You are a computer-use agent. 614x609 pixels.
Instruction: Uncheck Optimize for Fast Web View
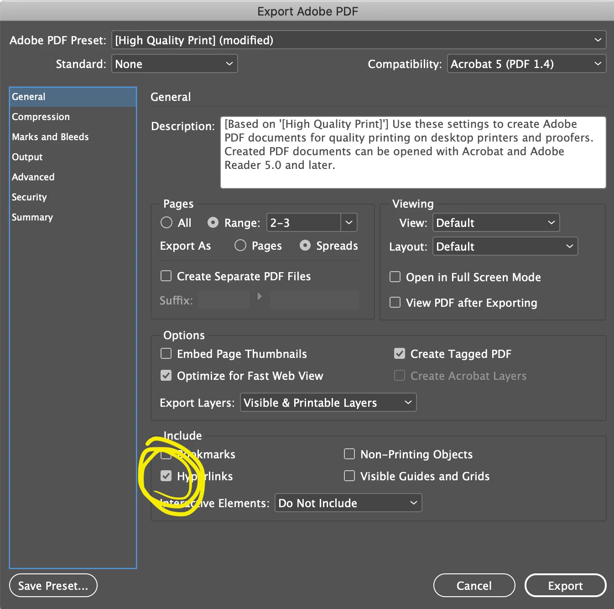coord(166,375)
